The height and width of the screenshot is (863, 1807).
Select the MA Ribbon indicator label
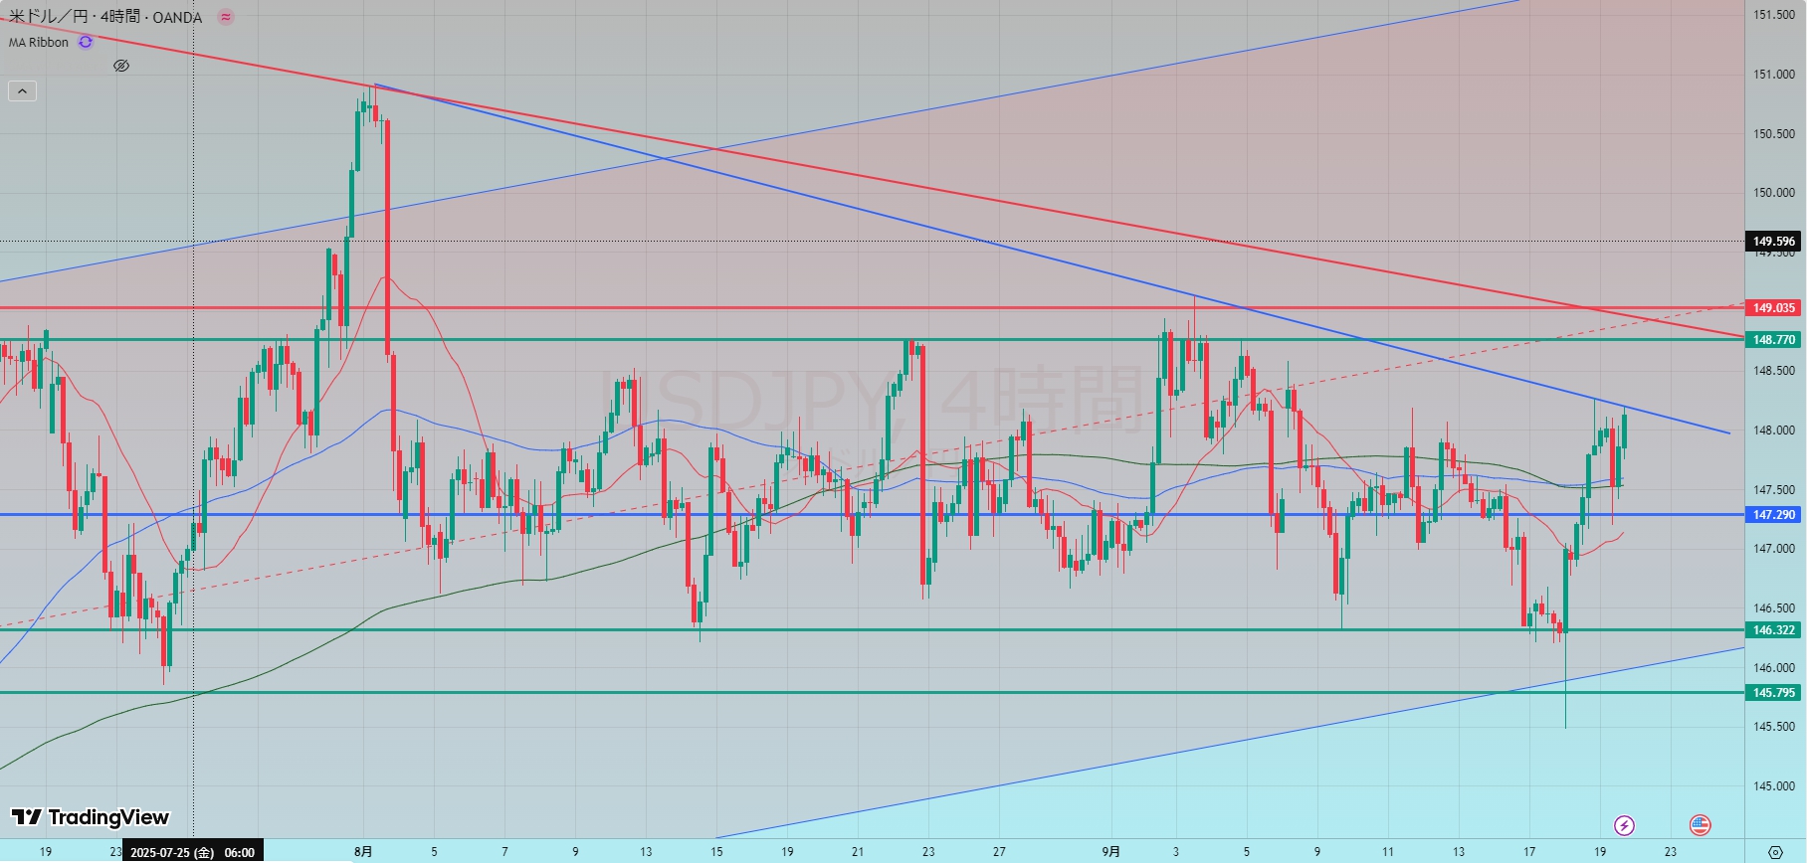pos(39,42)
